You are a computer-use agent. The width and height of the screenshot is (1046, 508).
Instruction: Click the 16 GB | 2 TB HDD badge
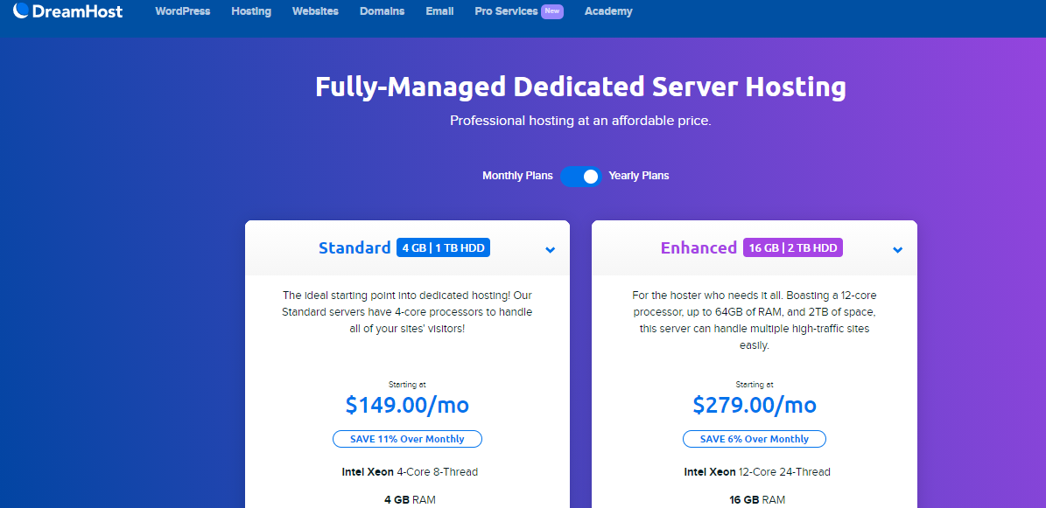point(793,248)
